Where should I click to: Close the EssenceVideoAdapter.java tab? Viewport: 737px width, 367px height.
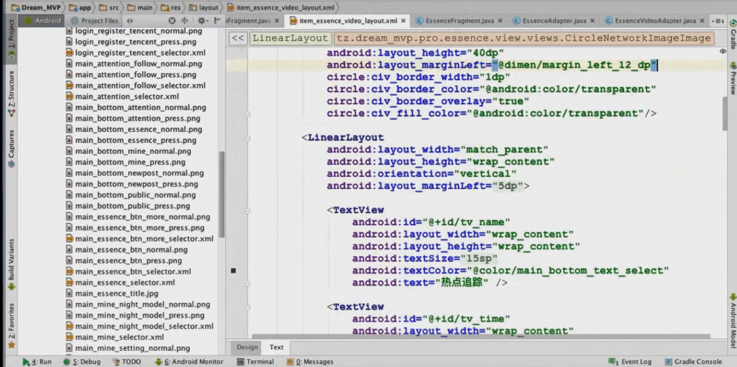(702, 21)
